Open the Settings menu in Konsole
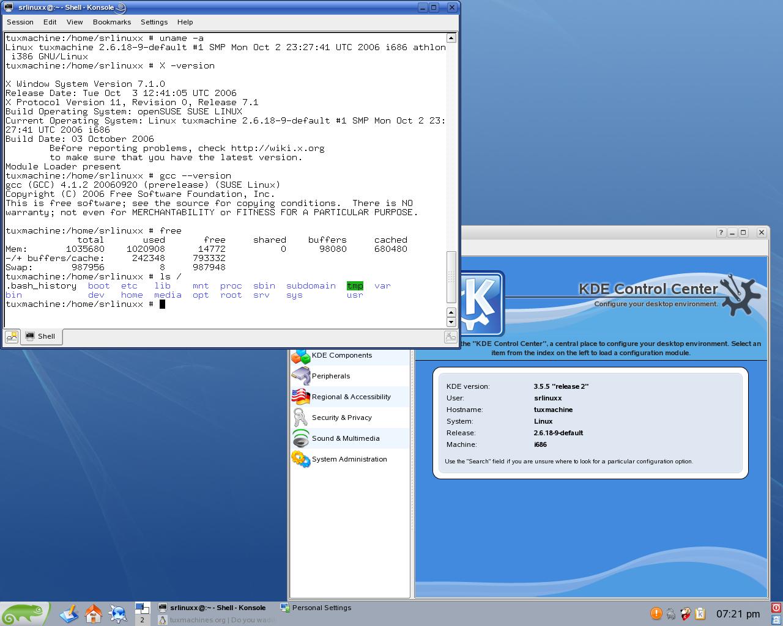 [x=154, y=22]
